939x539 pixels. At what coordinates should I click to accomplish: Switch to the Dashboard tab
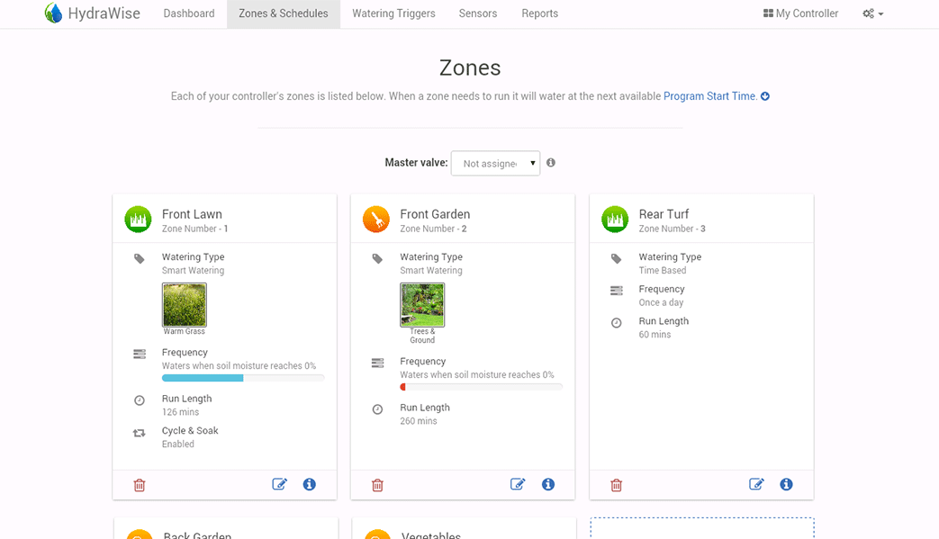tap(189, 13)
